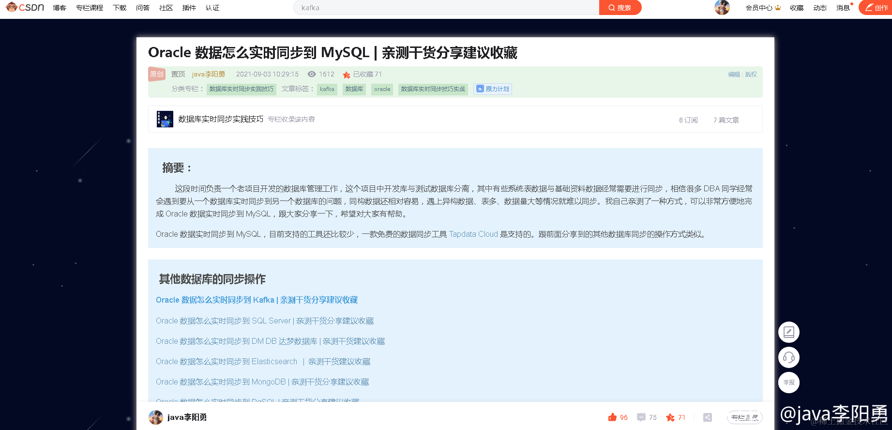892x430 pixels.
Task: Click the floating 举报 report button
Action: (789, 383)
